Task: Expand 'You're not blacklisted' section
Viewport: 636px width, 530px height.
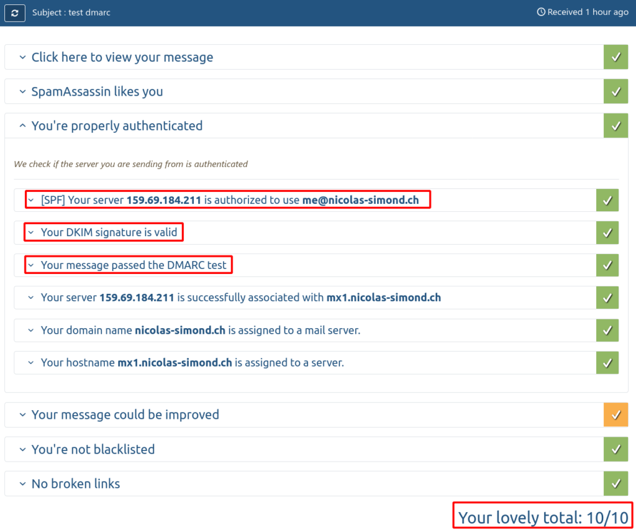Action: pos(93,449)
